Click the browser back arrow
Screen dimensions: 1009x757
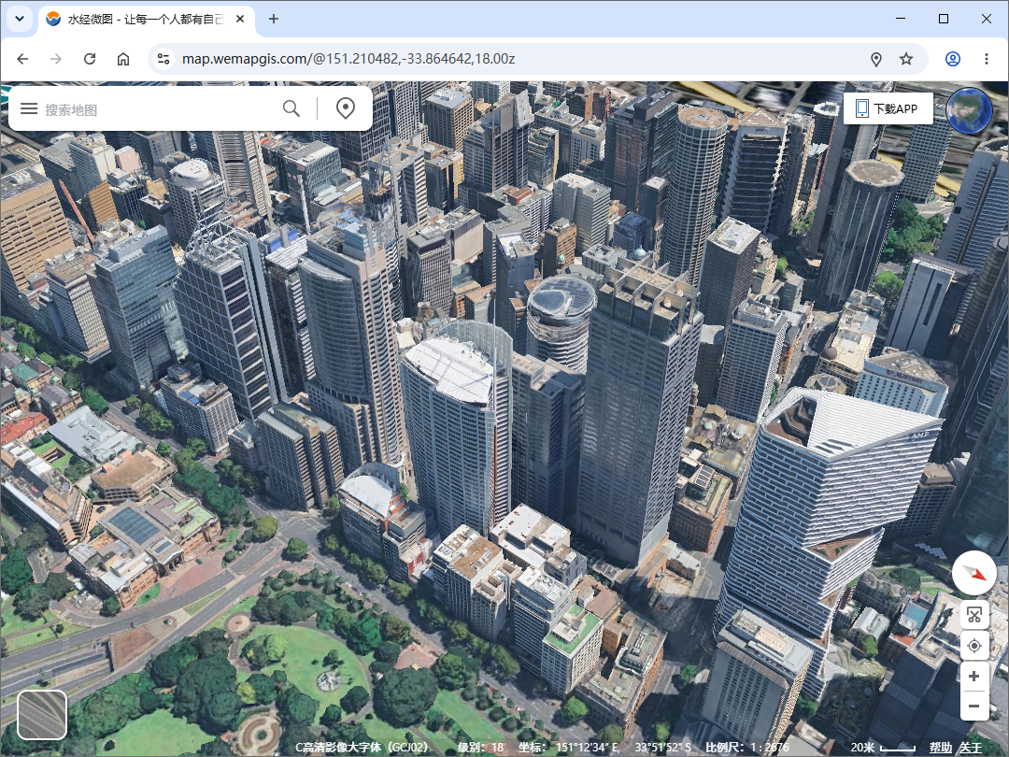22,59
